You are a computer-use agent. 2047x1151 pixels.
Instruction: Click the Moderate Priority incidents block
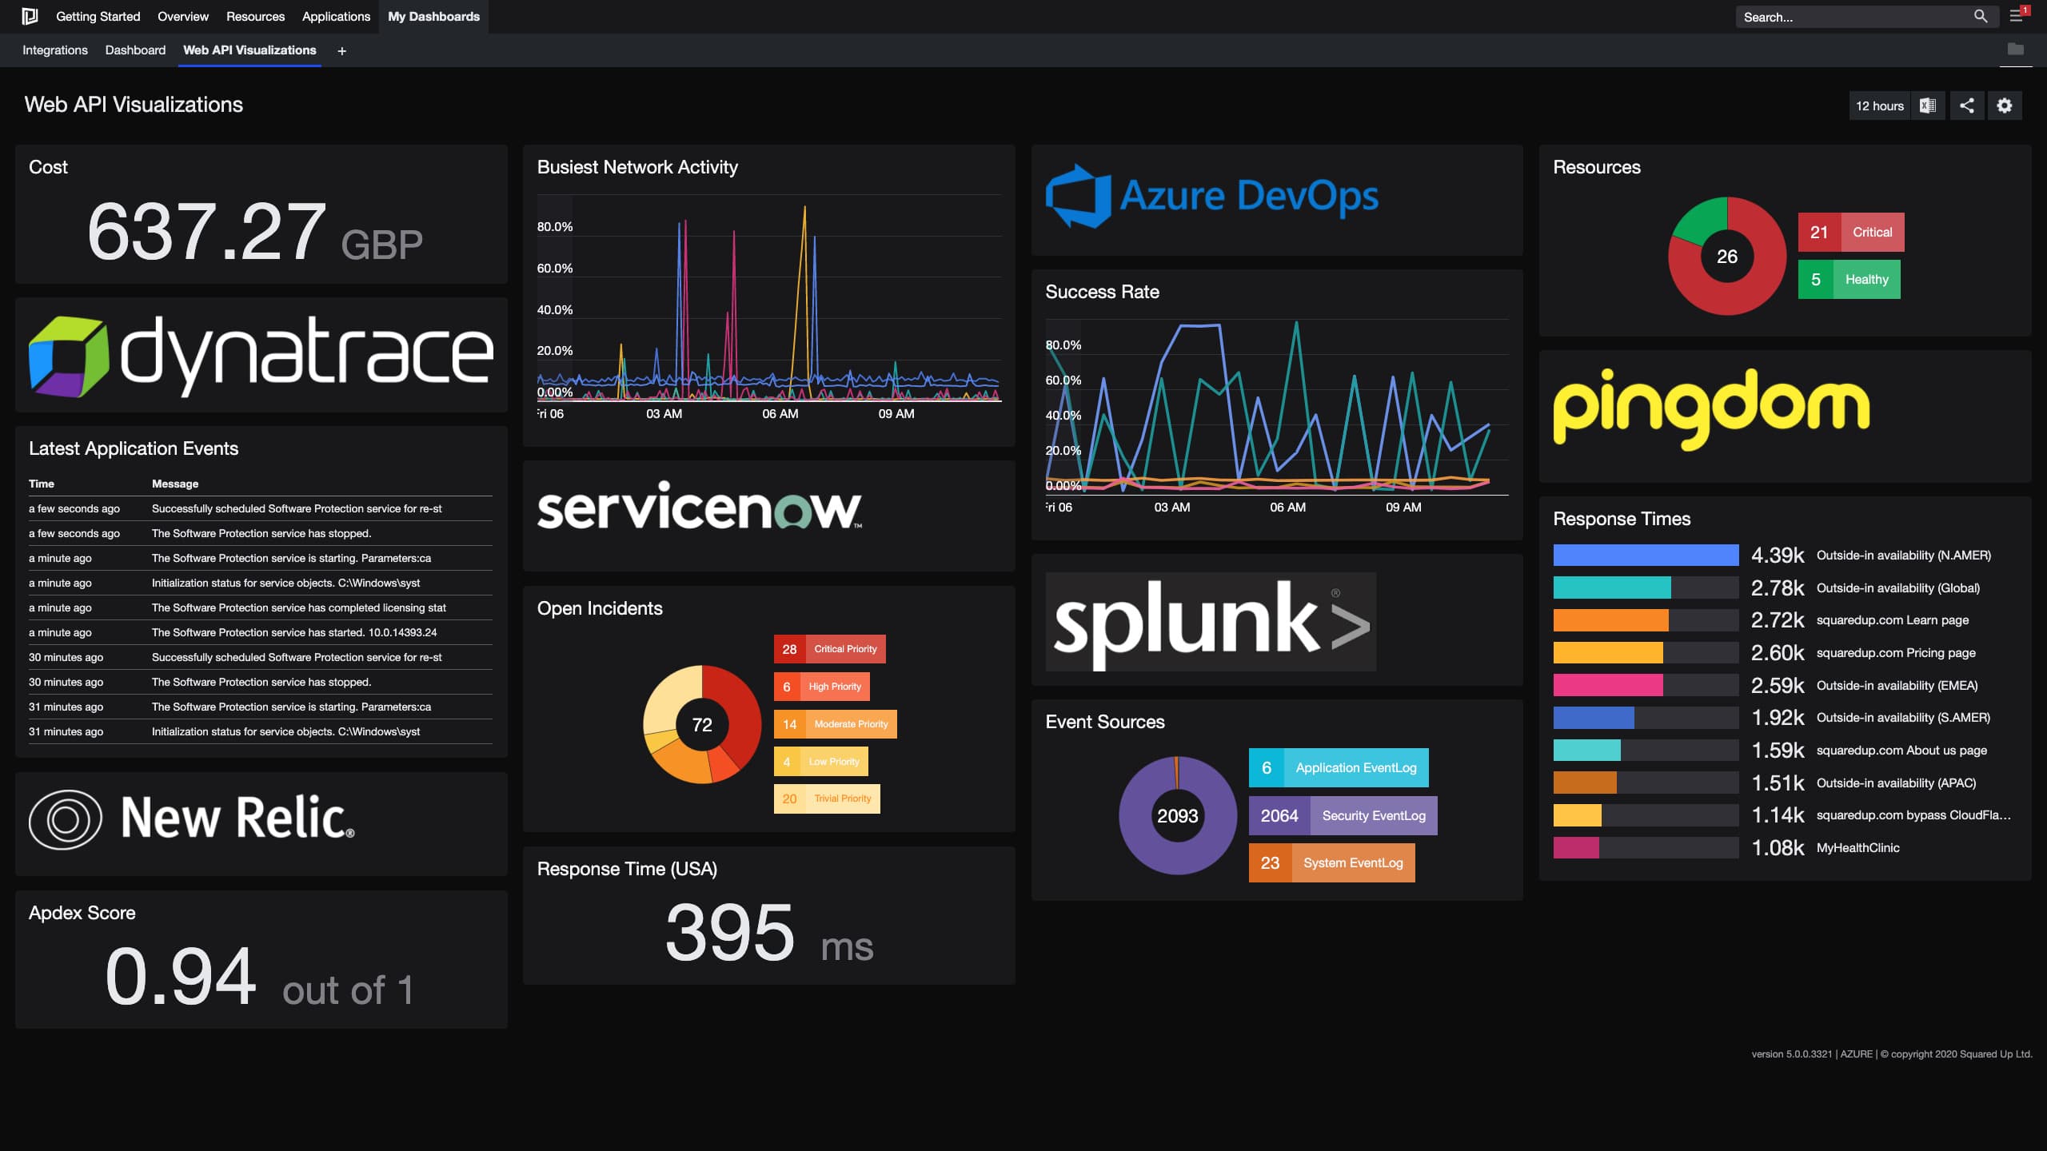(x=835, y=724)
